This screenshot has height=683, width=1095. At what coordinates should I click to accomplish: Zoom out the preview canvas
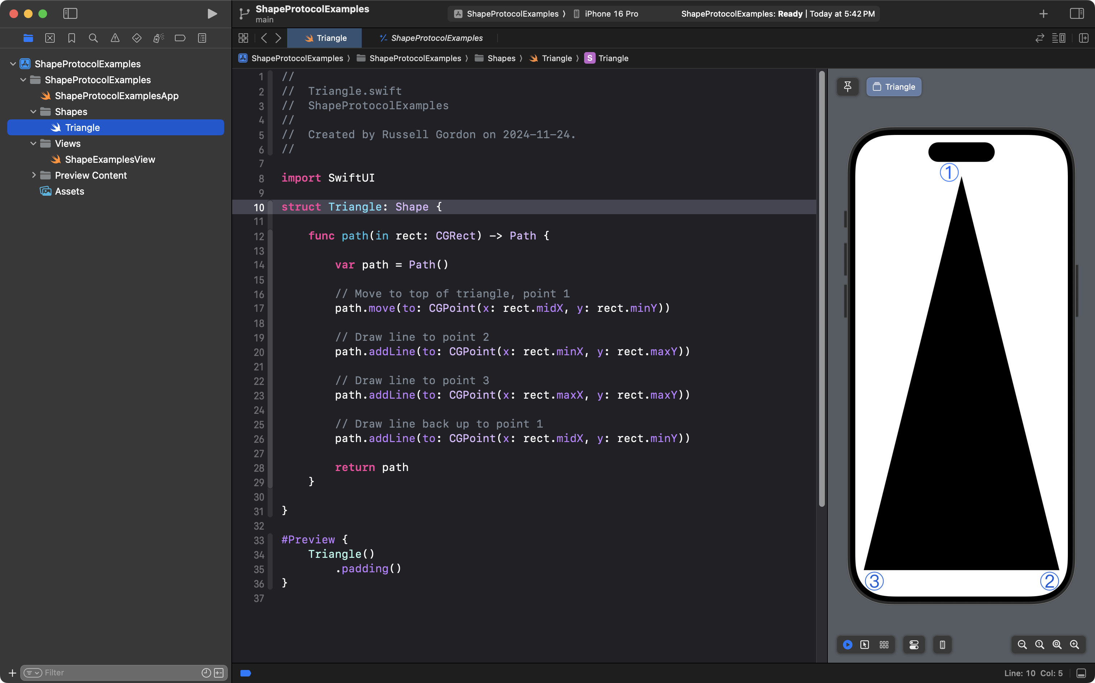(1022, 645)
